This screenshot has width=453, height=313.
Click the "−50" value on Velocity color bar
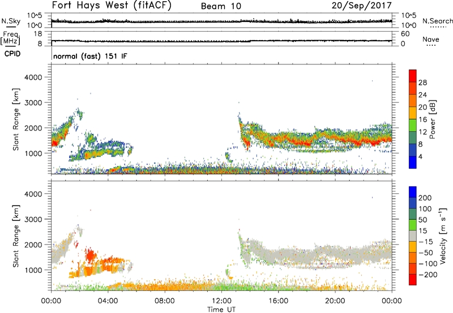[426, 253]
